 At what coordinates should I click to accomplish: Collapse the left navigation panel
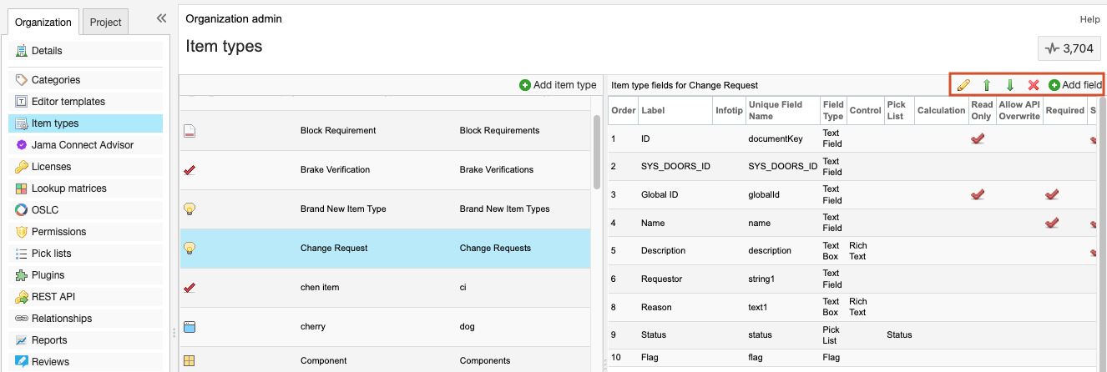point(161,18)
